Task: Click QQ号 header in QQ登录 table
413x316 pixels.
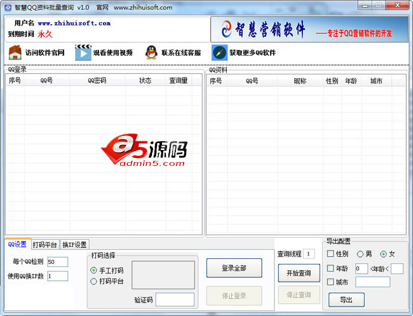Action: 46,80
